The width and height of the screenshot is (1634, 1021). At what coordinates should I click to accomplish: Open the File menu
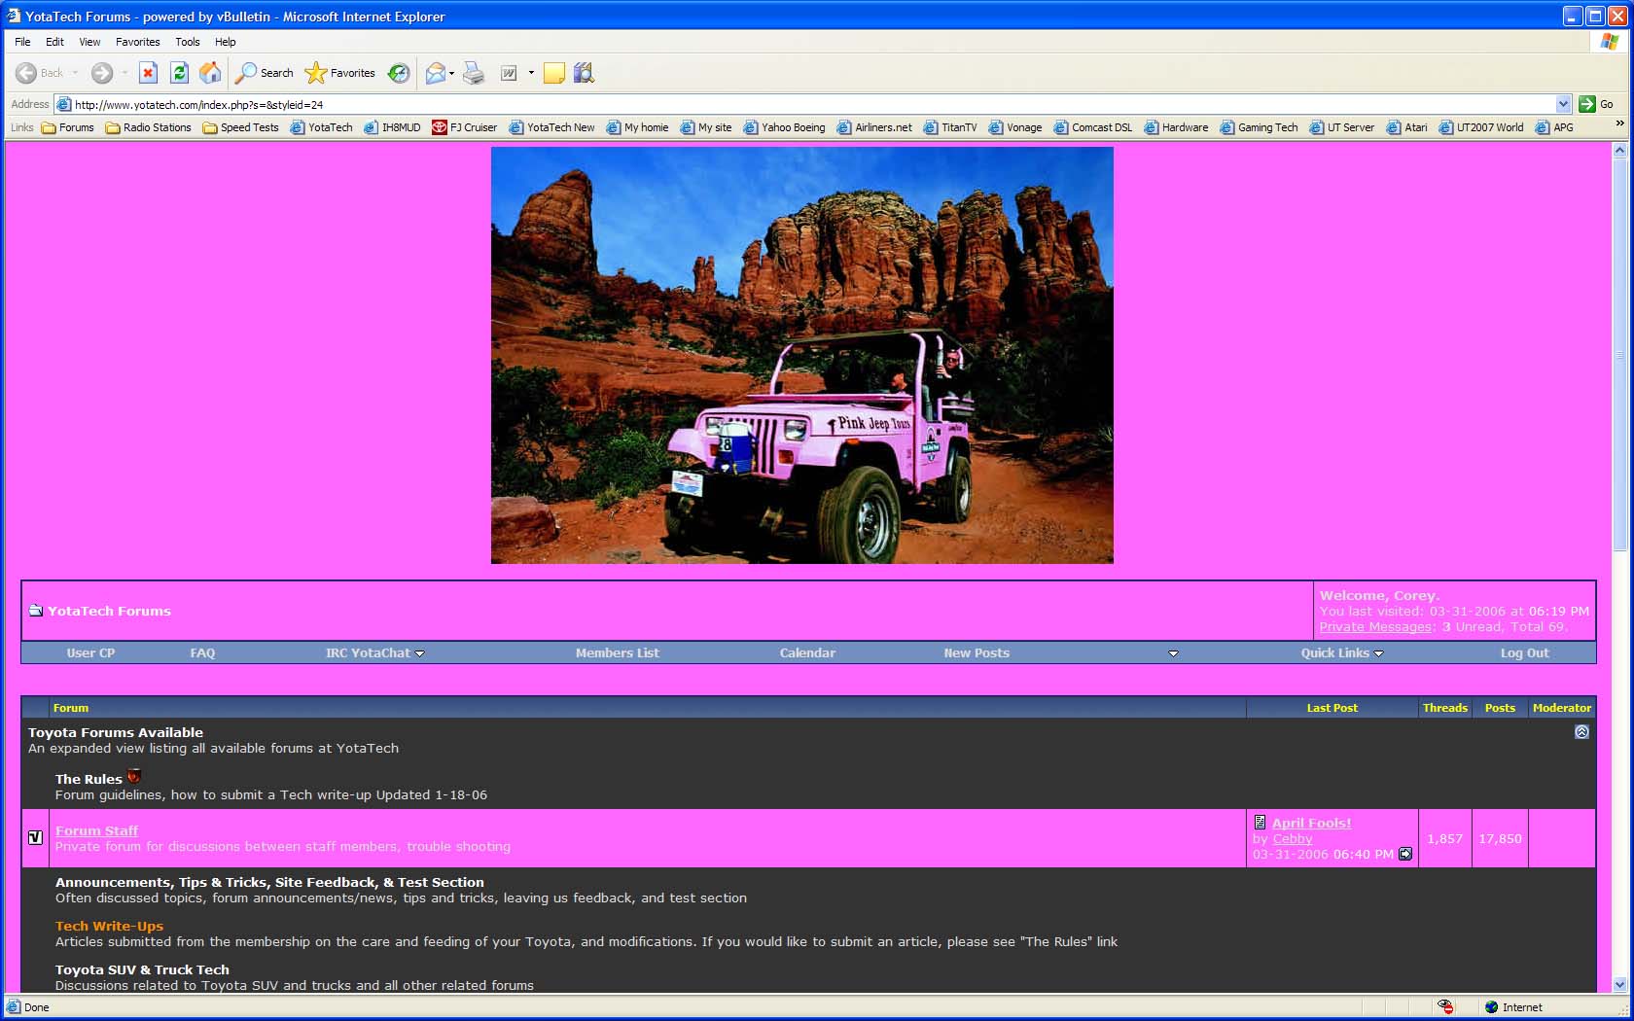click(22, 42)
